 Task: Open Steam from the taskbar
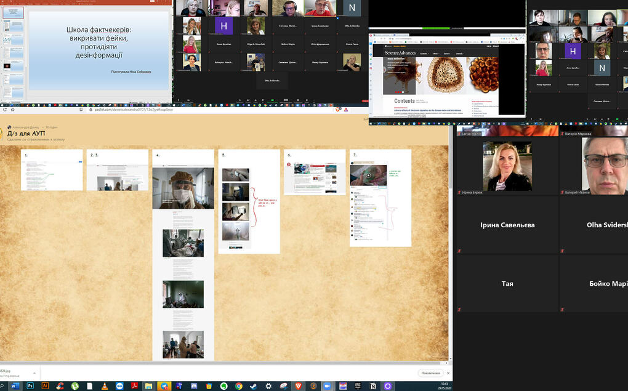254,386
